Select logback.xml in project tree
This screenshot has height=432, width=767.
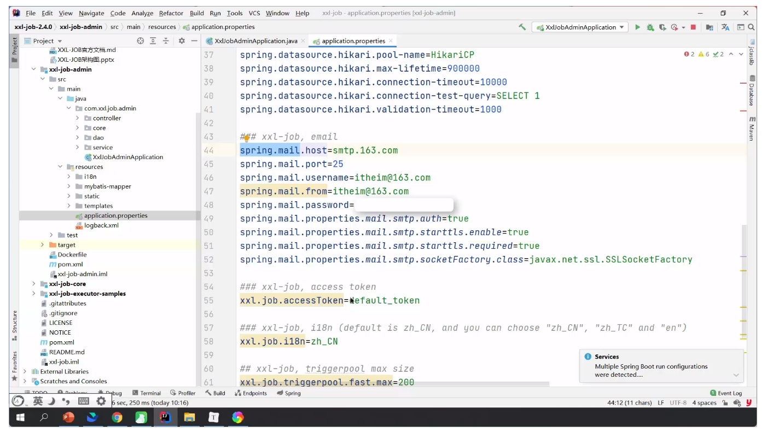101,225
